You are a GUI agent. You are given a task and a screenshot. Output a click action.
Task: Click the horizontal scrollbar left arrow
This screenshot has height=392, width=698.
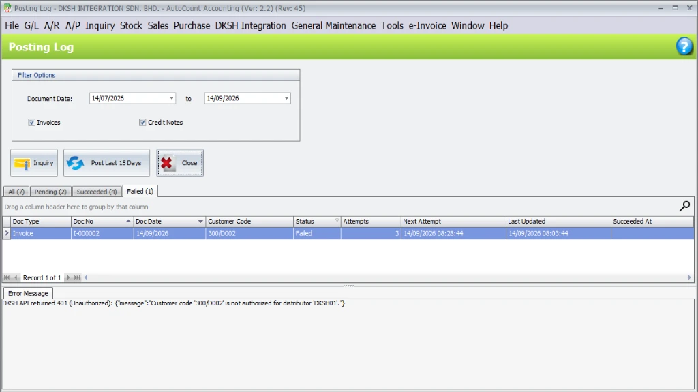point(86,277)
